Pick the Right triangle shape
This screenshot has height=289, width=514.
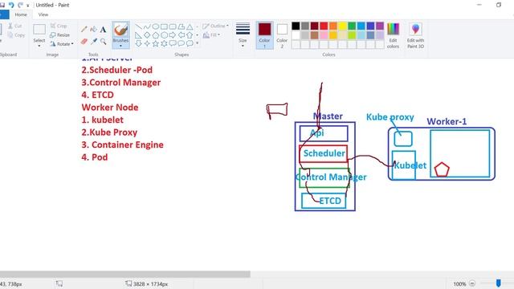point(139,35)
